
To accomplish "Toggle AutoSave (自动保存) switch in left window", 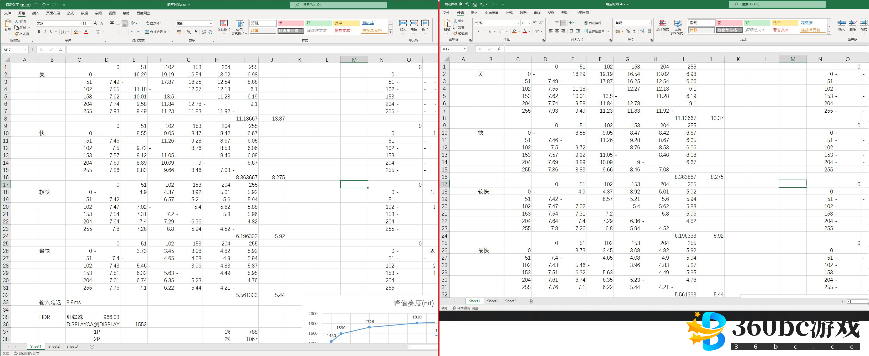I will [x=25, y=5].
